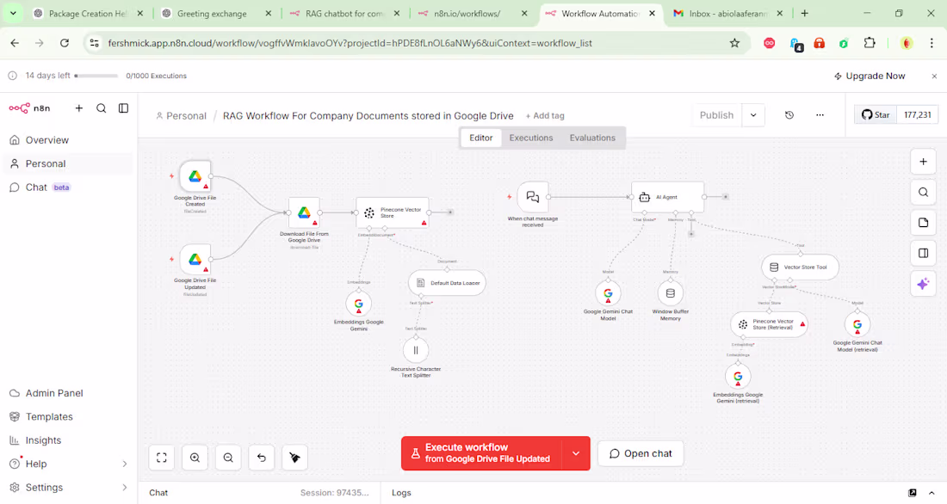Select the Pinecone Vector Store node
Image resolution: width=947 pixels, height=504 pixels.
[x=392, y=212]
